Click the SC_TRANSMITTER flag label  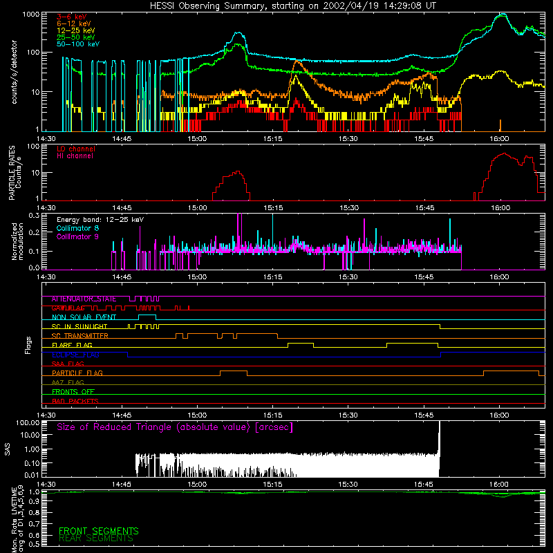coord(80,336)
